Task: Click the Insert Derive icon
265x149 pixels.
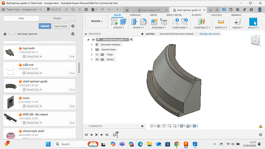Action: (x=237, y=22)
